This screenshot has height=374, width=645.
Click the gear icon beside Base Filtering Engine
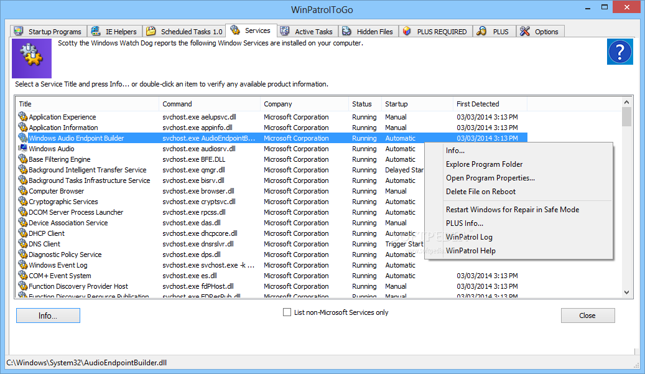pyautogui.click(x=22, y=159)
